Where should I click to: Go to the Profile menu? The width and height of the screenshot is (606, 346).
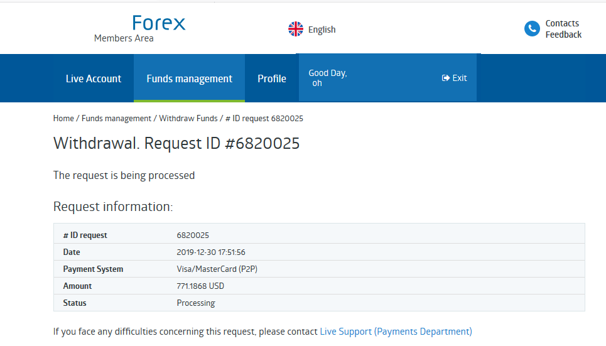[272, 78]
